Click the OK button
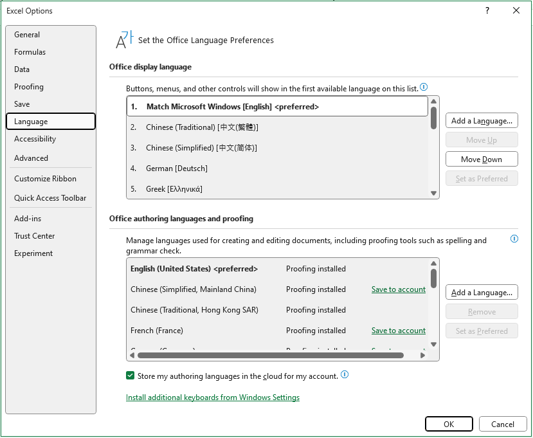 pyautogui.click(x=449, y=424)
